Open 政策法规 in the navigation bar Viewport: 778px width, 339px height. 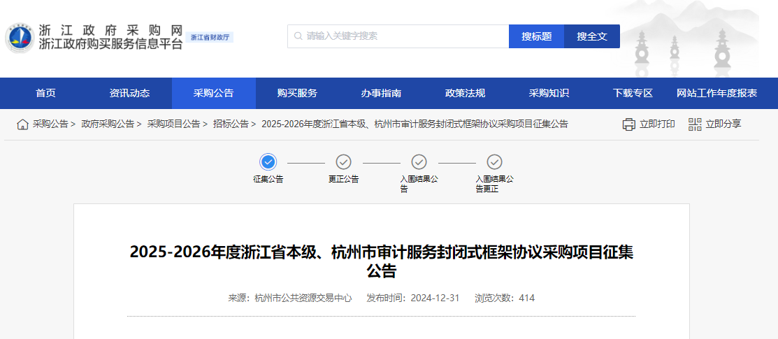[x=465, y=94]
